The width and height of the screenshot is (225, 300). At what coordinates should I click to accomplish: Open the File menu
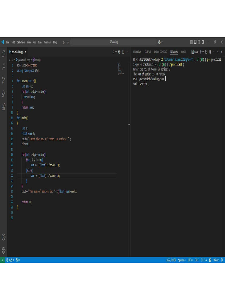(8, 42)
